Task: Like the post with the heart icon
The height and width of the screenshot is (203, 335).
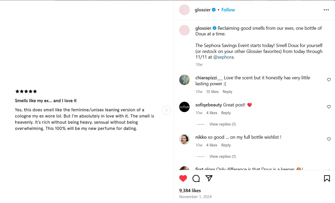Action: (183, 178)
